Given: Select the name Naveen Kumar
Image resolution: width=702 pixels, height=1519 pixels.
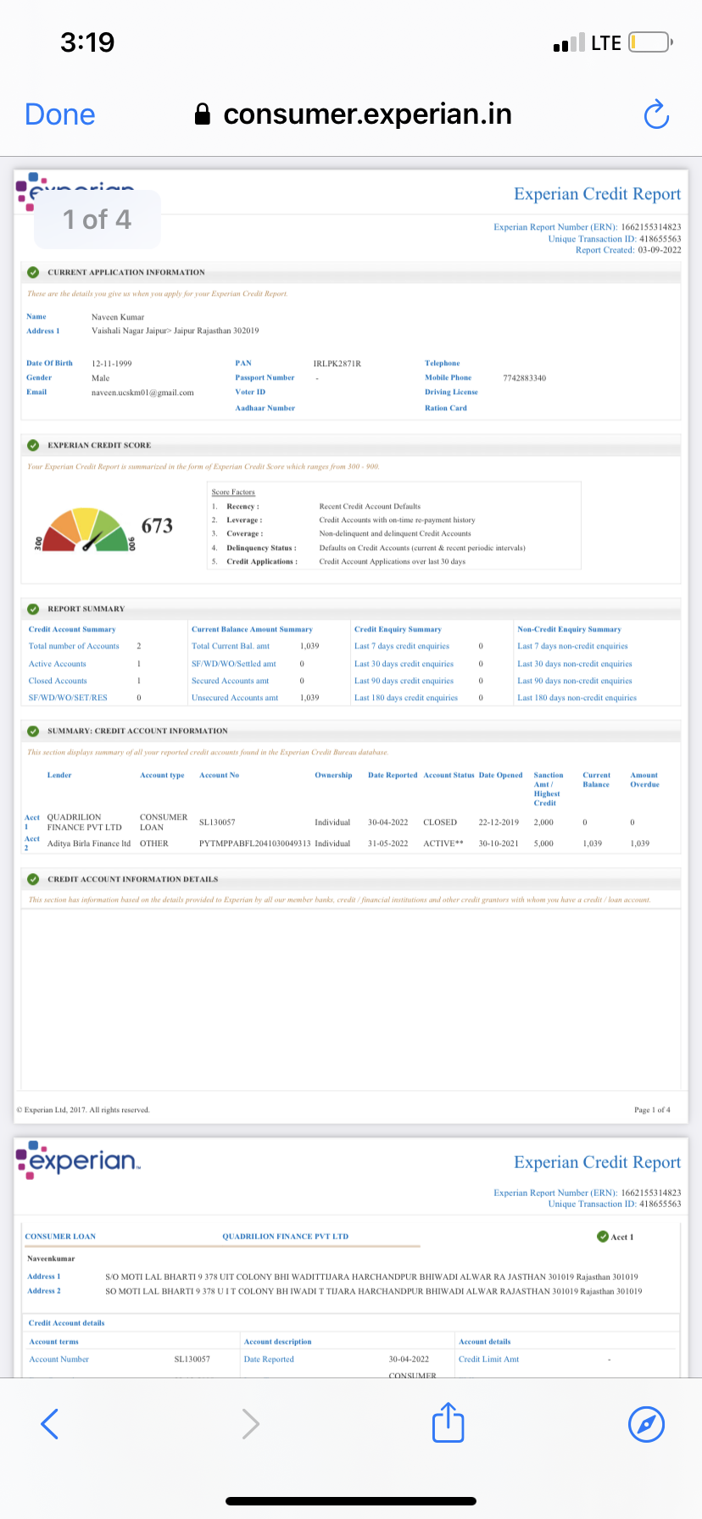Looking at the screenshot, I should click(118, 317).
